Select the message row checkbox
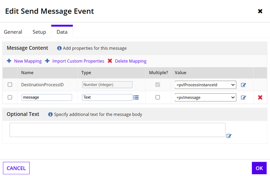The image size is (270, 176). 10,97
